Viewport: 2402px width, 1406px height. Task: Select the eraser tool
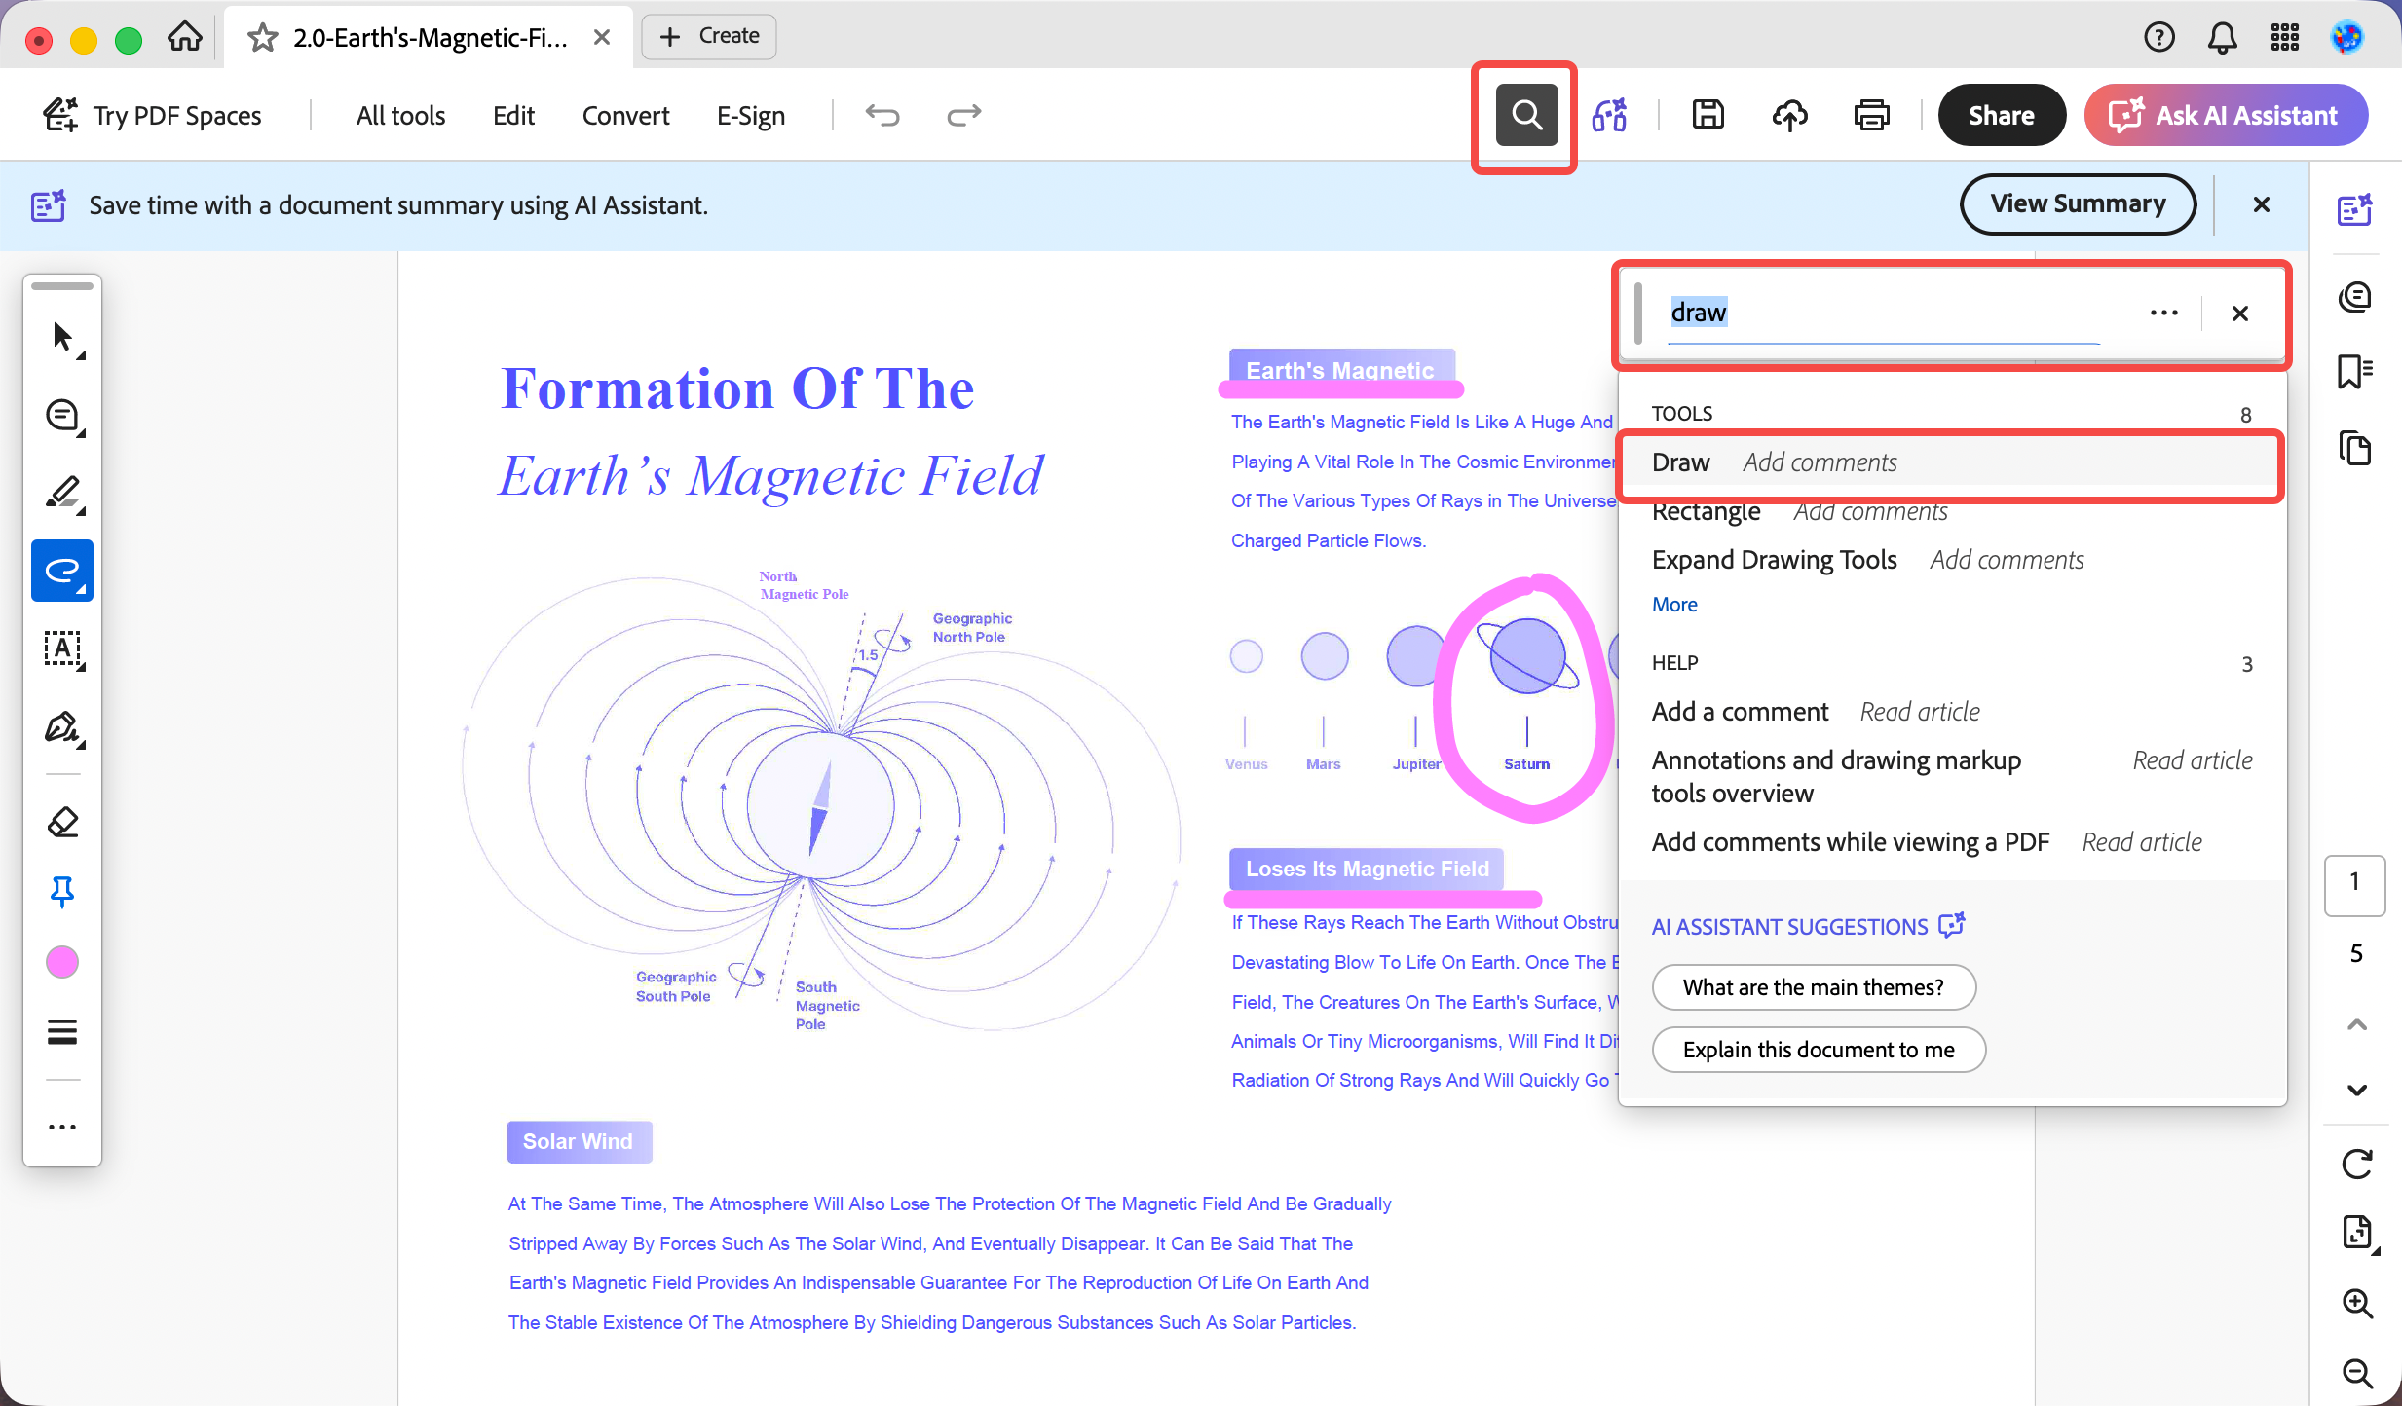[63, 823]
